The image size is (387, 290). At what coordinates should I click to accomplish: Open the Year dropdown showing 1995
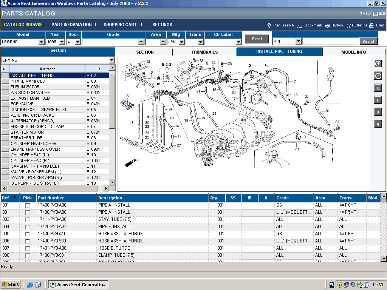tap(63, 42)
